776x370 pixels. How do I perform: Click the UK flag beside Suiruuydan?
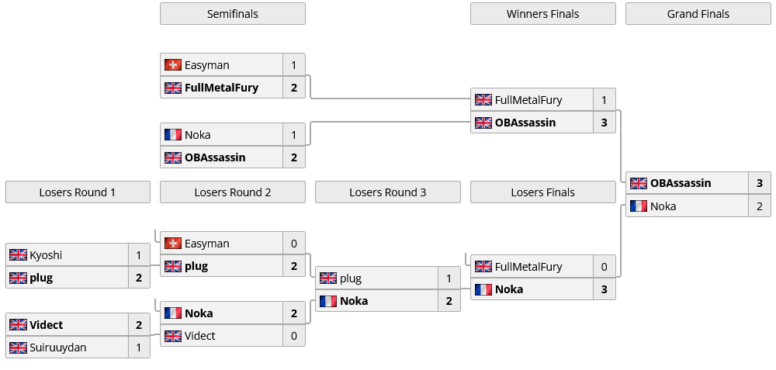coord(18,348)
